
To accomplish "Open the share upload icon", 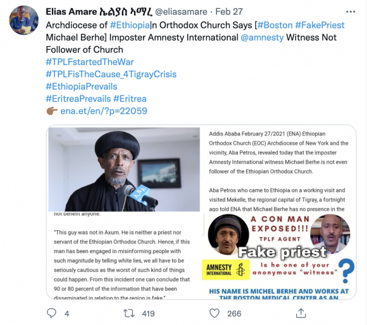I will pos(301,313).
